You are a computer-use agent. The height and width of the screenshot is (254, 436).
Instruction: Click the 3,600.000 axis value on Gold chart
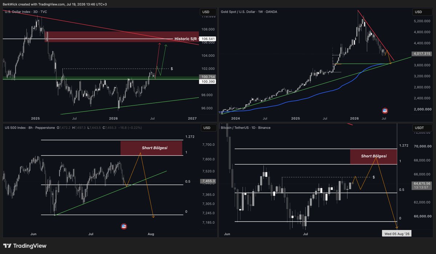click(421, 65)
